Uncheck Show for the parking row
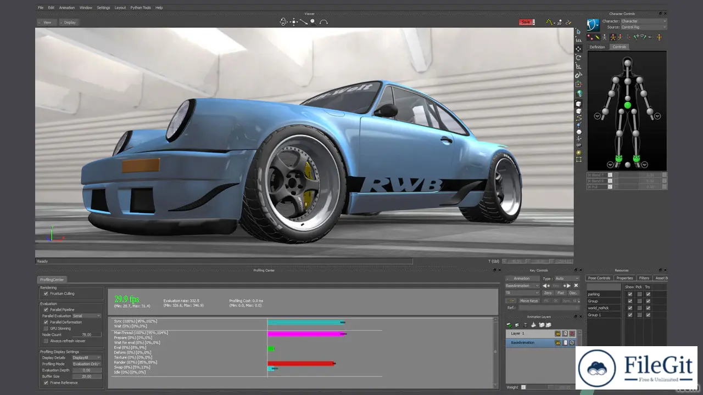Image resolution: width=703 pixels, height=395 pixels. tap(630, 294)
